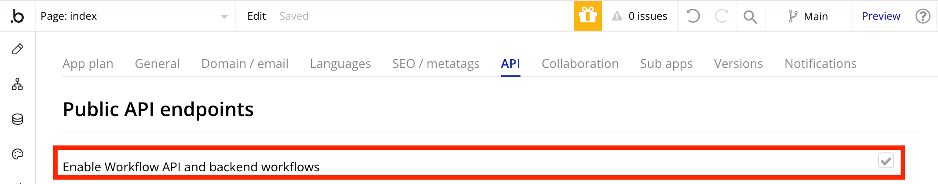Switch to the Collaboration settings tab
Viewport: 938px width, 184px height.
(x=580, y=64)
